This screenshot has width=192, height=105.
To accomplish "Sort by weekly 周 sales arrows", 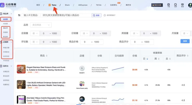I will (159, 59).
